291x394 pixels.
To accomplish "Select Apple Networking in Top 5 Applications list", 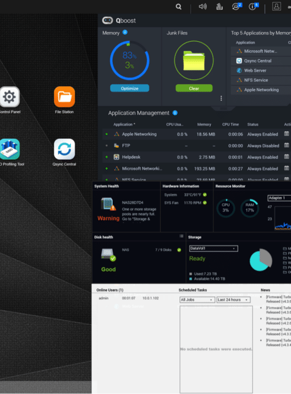I will tap(261, 90).
